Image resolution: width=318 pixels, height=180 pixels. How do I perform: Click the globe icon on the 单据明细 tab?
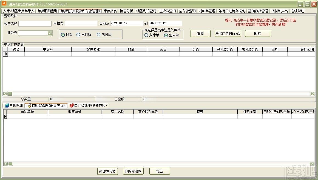click(7, 105)
